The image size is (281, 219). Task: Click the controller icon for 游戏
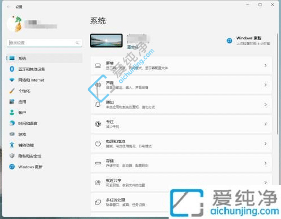[12, 134]
